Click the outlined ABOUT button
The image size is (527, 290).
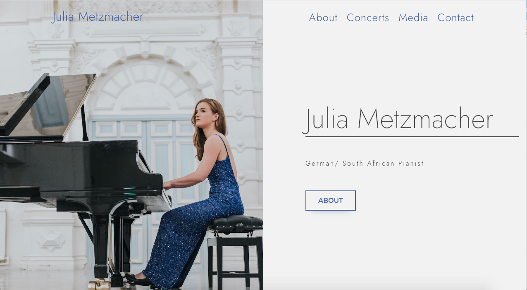click(331, 200)
